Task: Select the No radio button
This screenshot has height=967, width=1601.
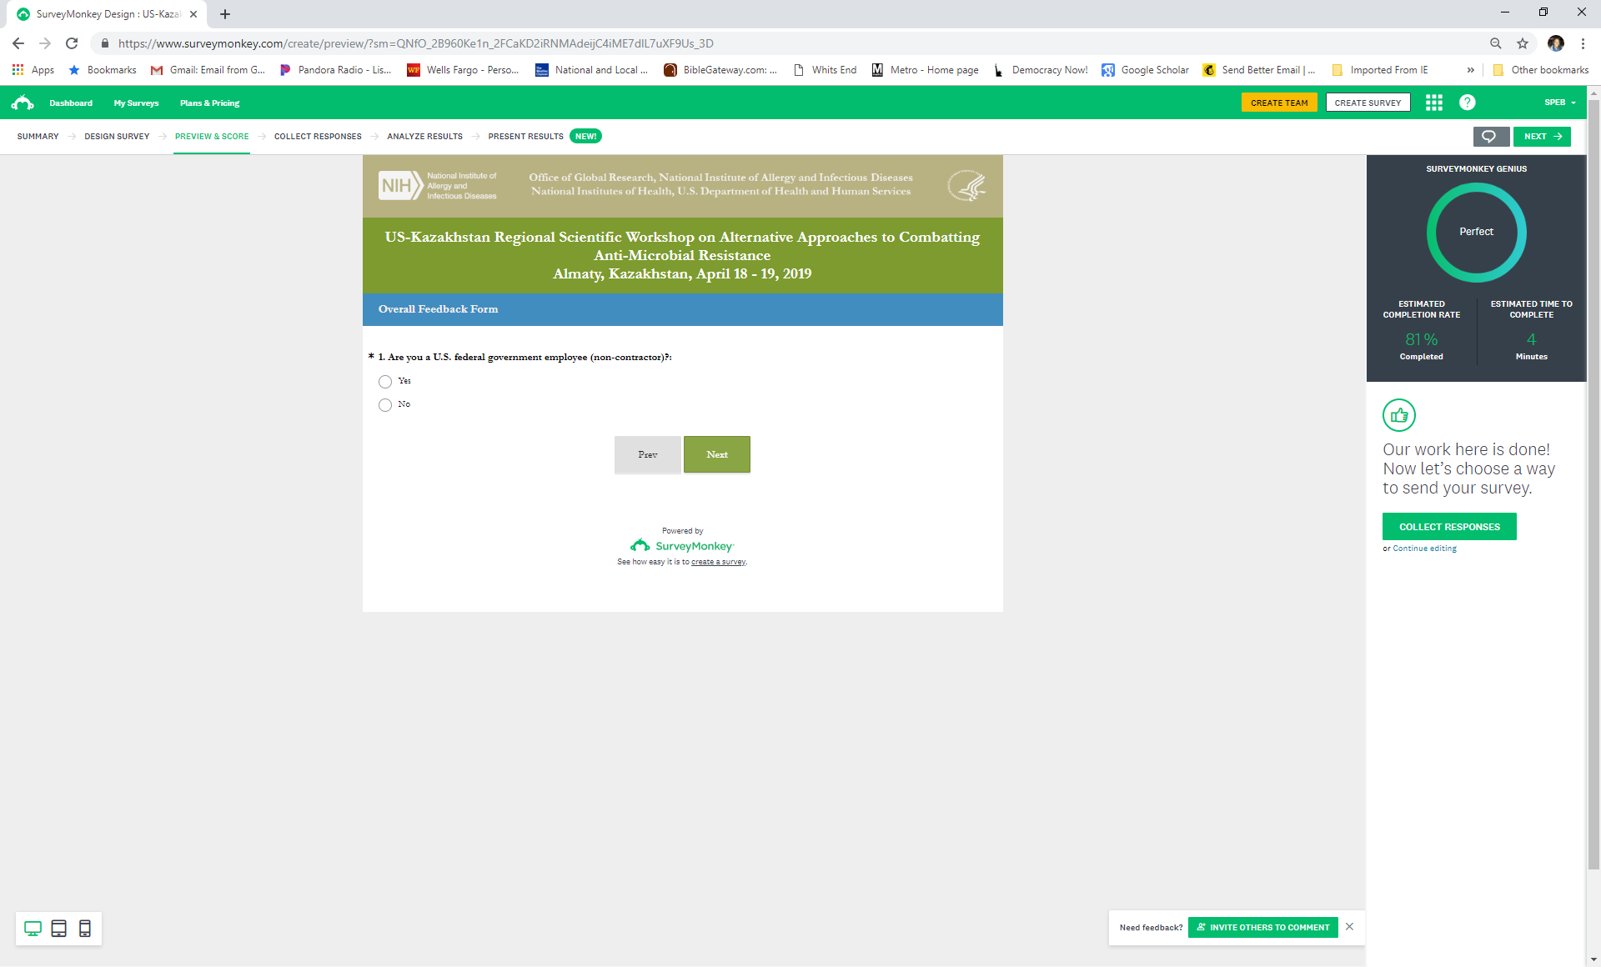Action: pyautogui.click(x=385, y=405)
